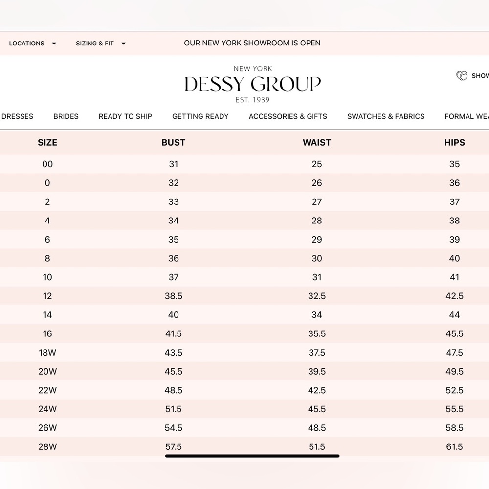This screenshot has height=489, width=489.
Task: Open the Dresses menu item
Action: click(17, 116)
